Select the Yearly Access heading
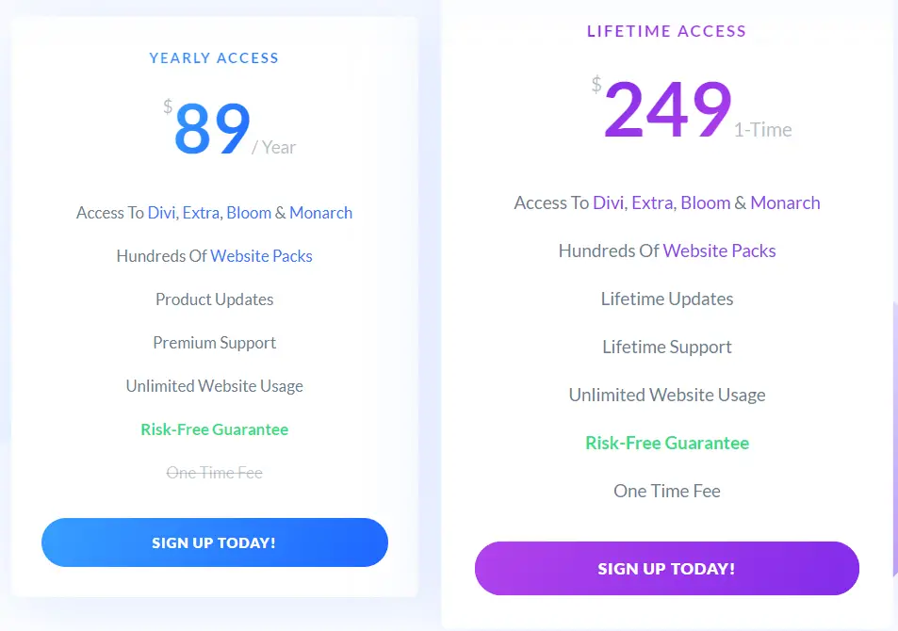This screenshot has width=898, height=631. 214,57
